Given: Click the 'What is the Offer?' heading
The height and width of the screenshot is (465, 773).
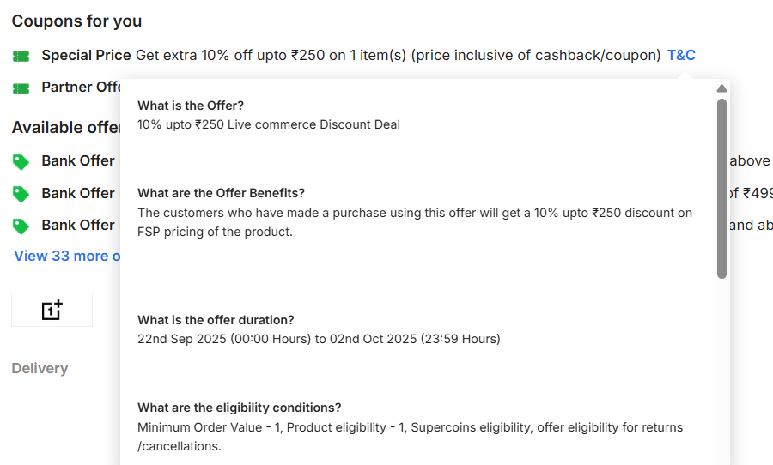Looking at the screenshot, I should [x=191, y=106].
